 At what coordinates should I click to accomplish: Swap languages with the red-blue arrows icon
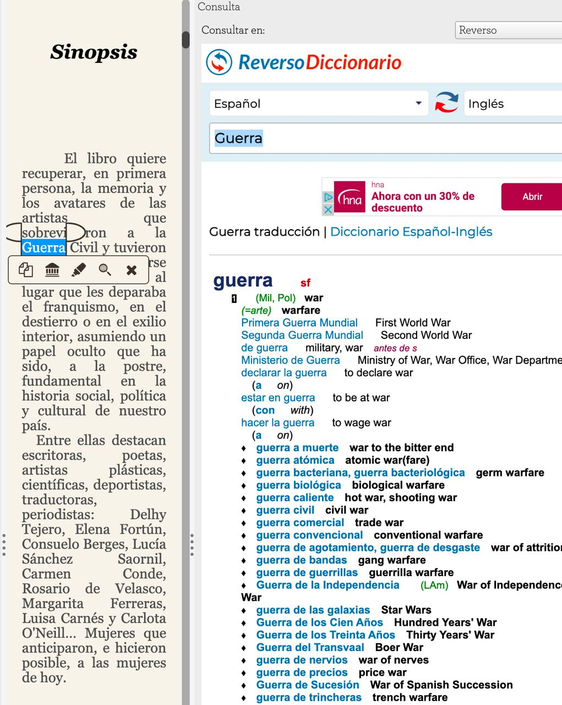coord(446,103)
